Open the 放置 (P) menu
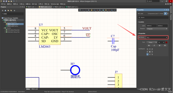173x93 pixels. pos(28,4)
